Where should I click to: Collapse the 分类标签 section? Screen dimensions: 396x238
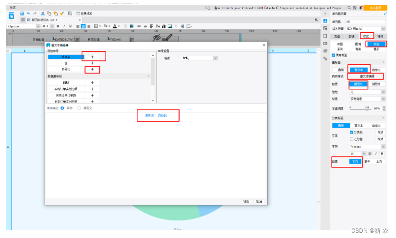384,118
